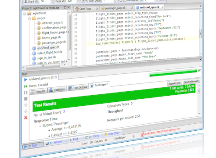The image size is (216, 158).
Task: Open the Test Output tab
Action: click(x=78, y=88)
